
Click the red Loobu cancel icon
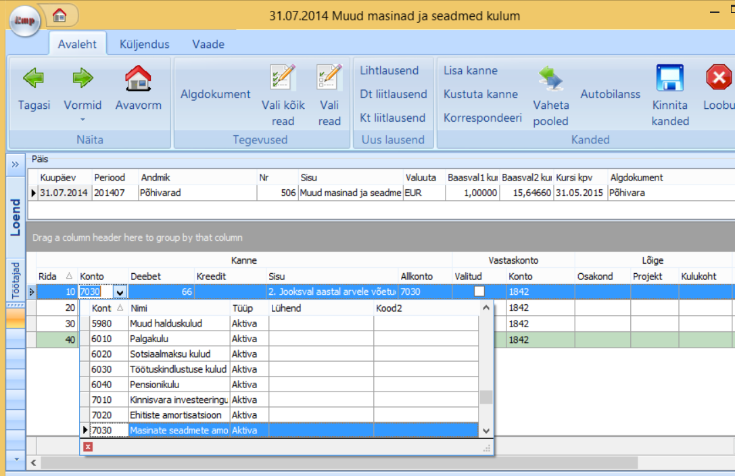pos(718,78)
